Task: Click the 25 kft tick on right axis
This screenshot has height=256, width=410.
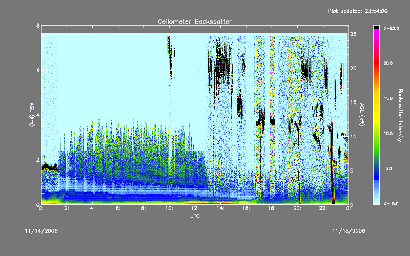Action: [353, 34]
